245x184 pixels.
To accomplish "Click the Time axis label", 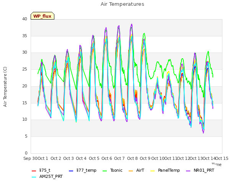I will click(x=217, y=164).
